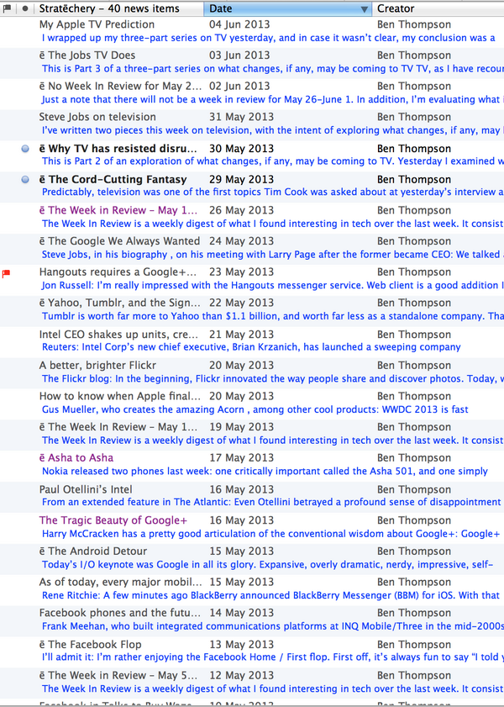This screenshot has width=504, height=707.
Task: Select No Week In Review for May item
Action: tap(120, 86)
